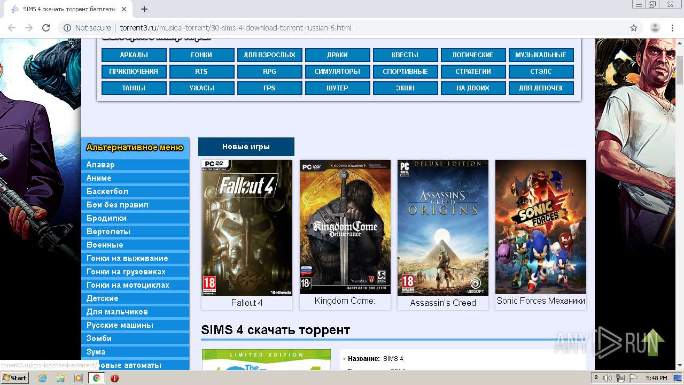The height and width of the screenshot is (385, 684).
Task: Open the АРКАДЫ genre button
Action: click(x=134, y=55)
